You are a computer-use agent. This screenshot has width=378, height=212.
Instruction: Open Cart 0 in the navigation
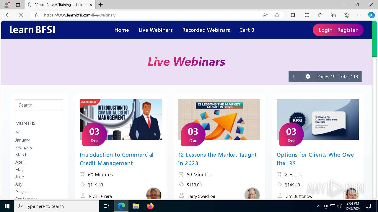tap(247, 30)
